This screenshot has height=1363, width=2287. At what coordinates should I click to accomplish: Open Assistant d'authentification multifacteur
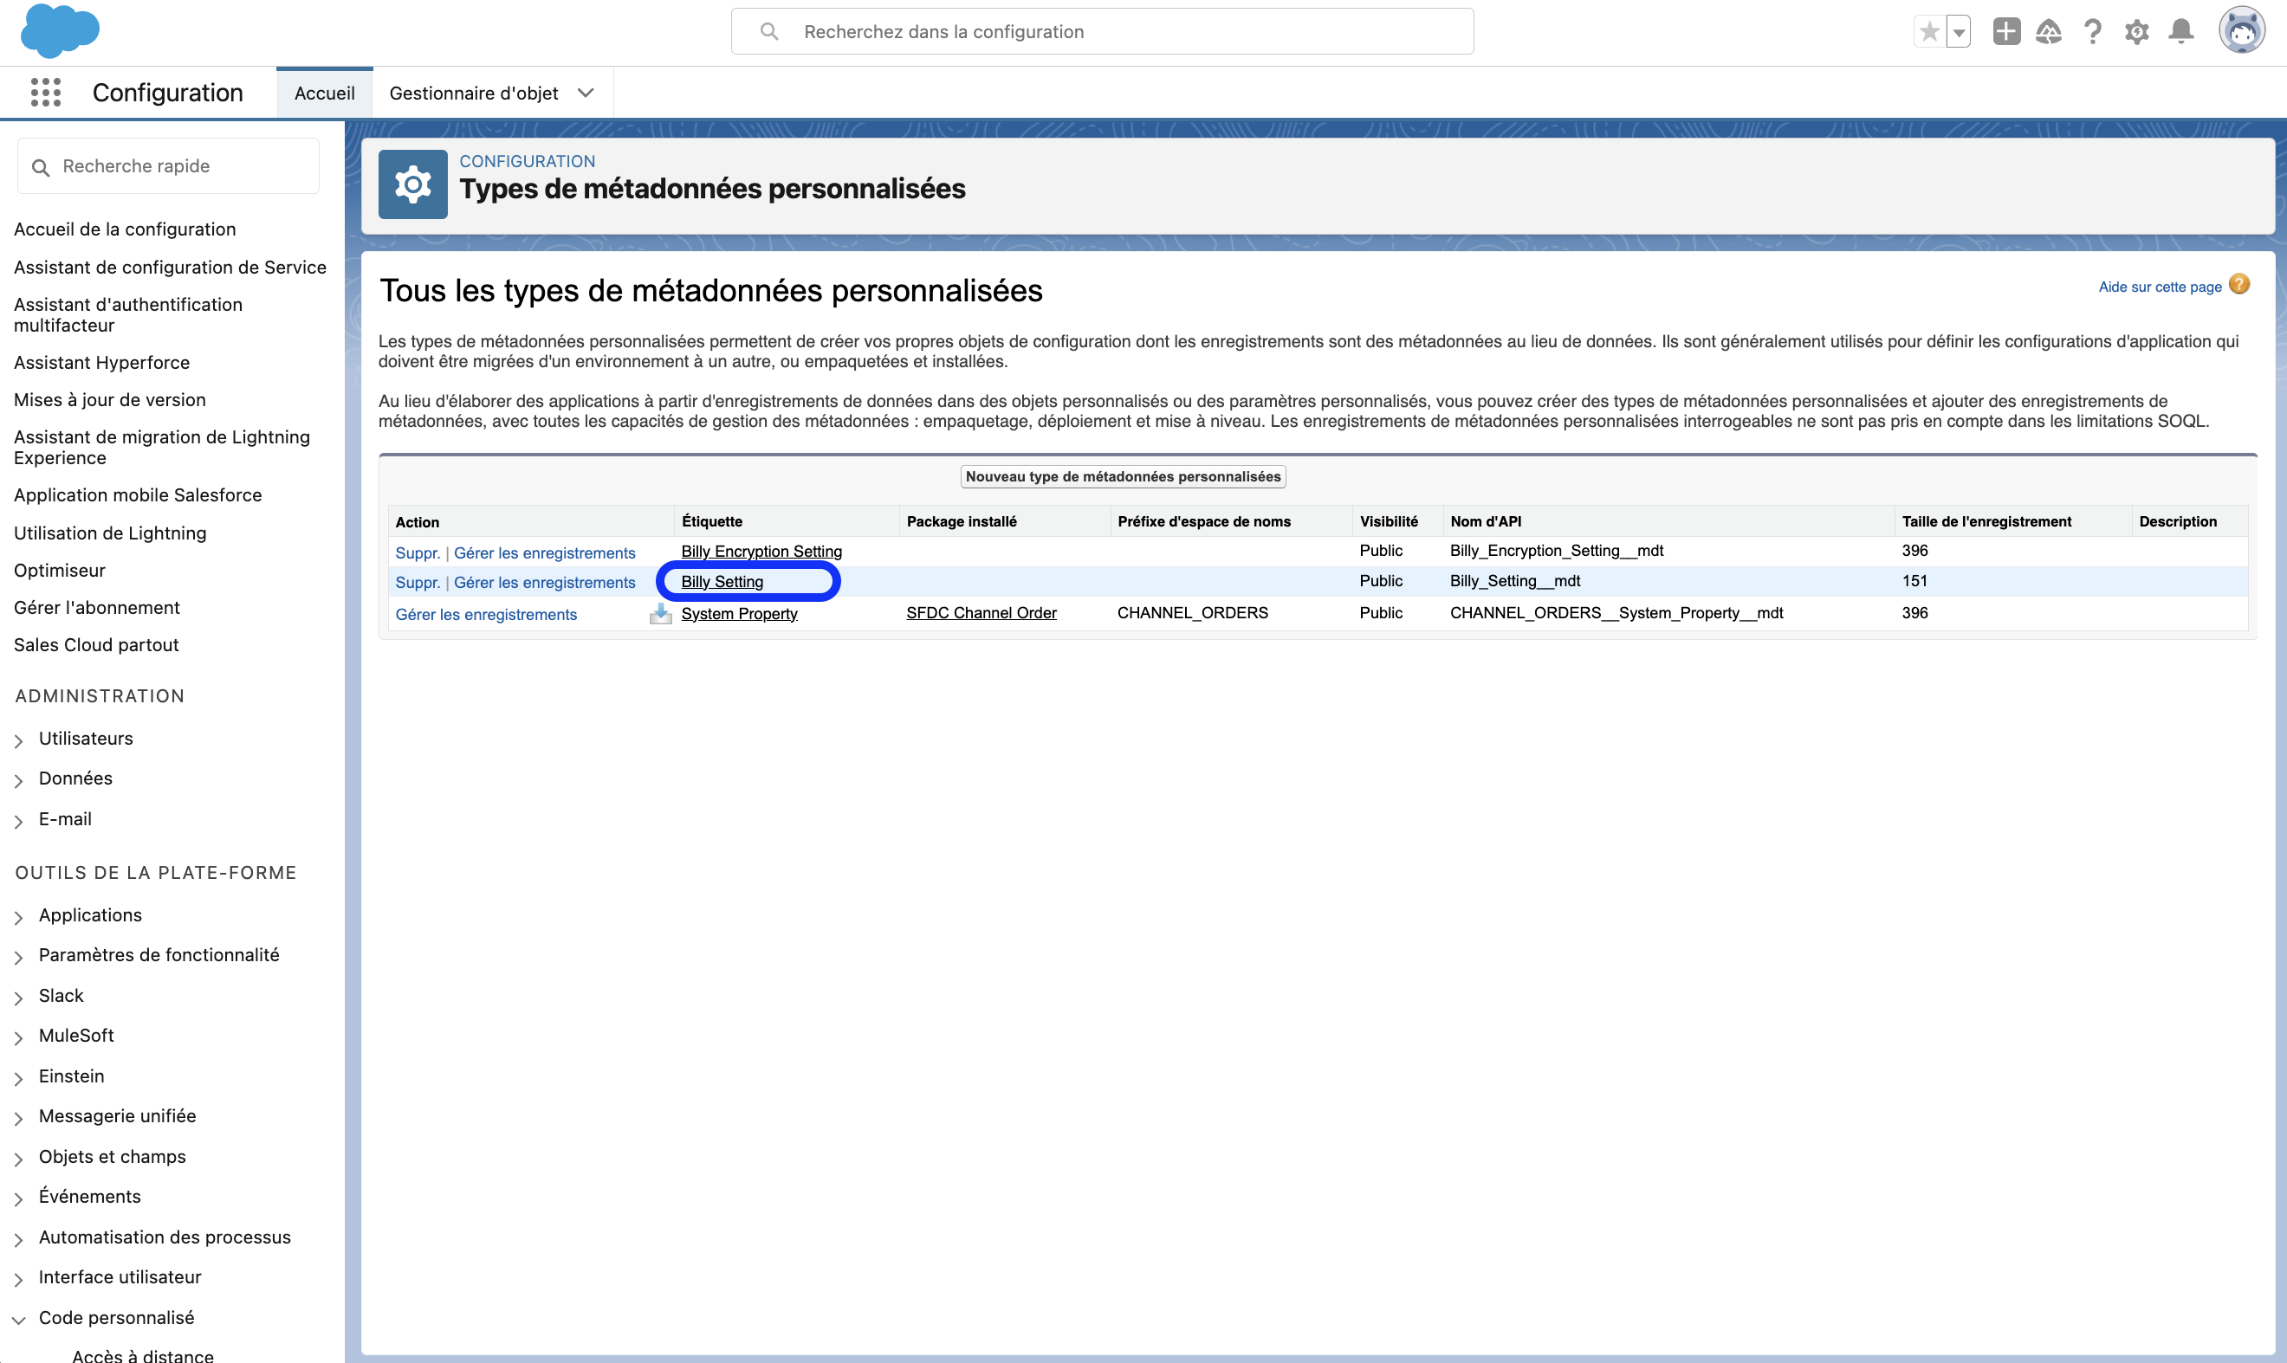127,315
